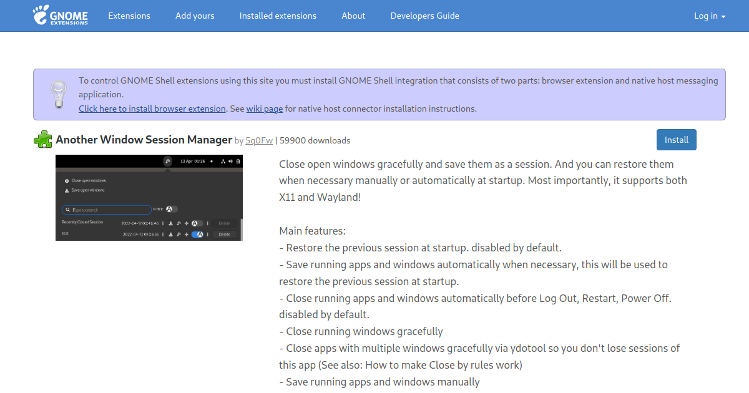
Task: Click 'X11 and Wayland!' text
Action: [320, 197]
